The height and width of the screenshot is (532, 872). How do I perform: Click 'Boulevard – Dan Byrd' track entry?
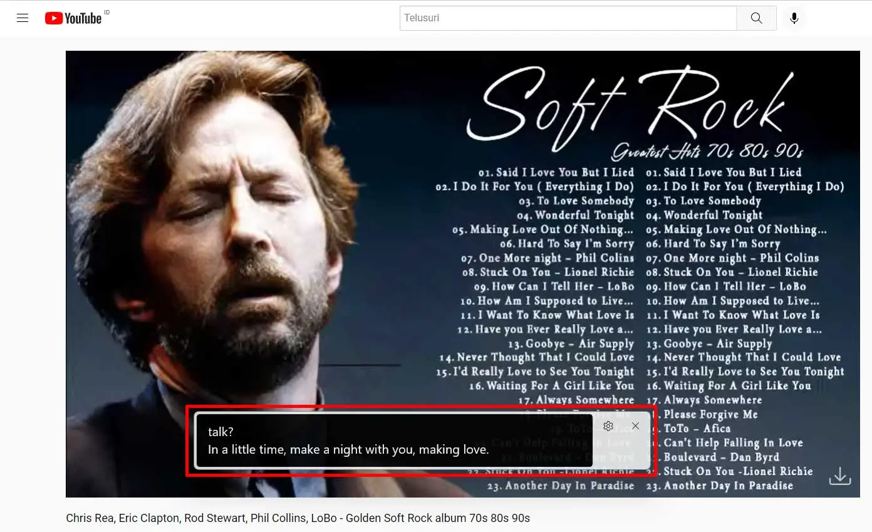coord(721,457)
